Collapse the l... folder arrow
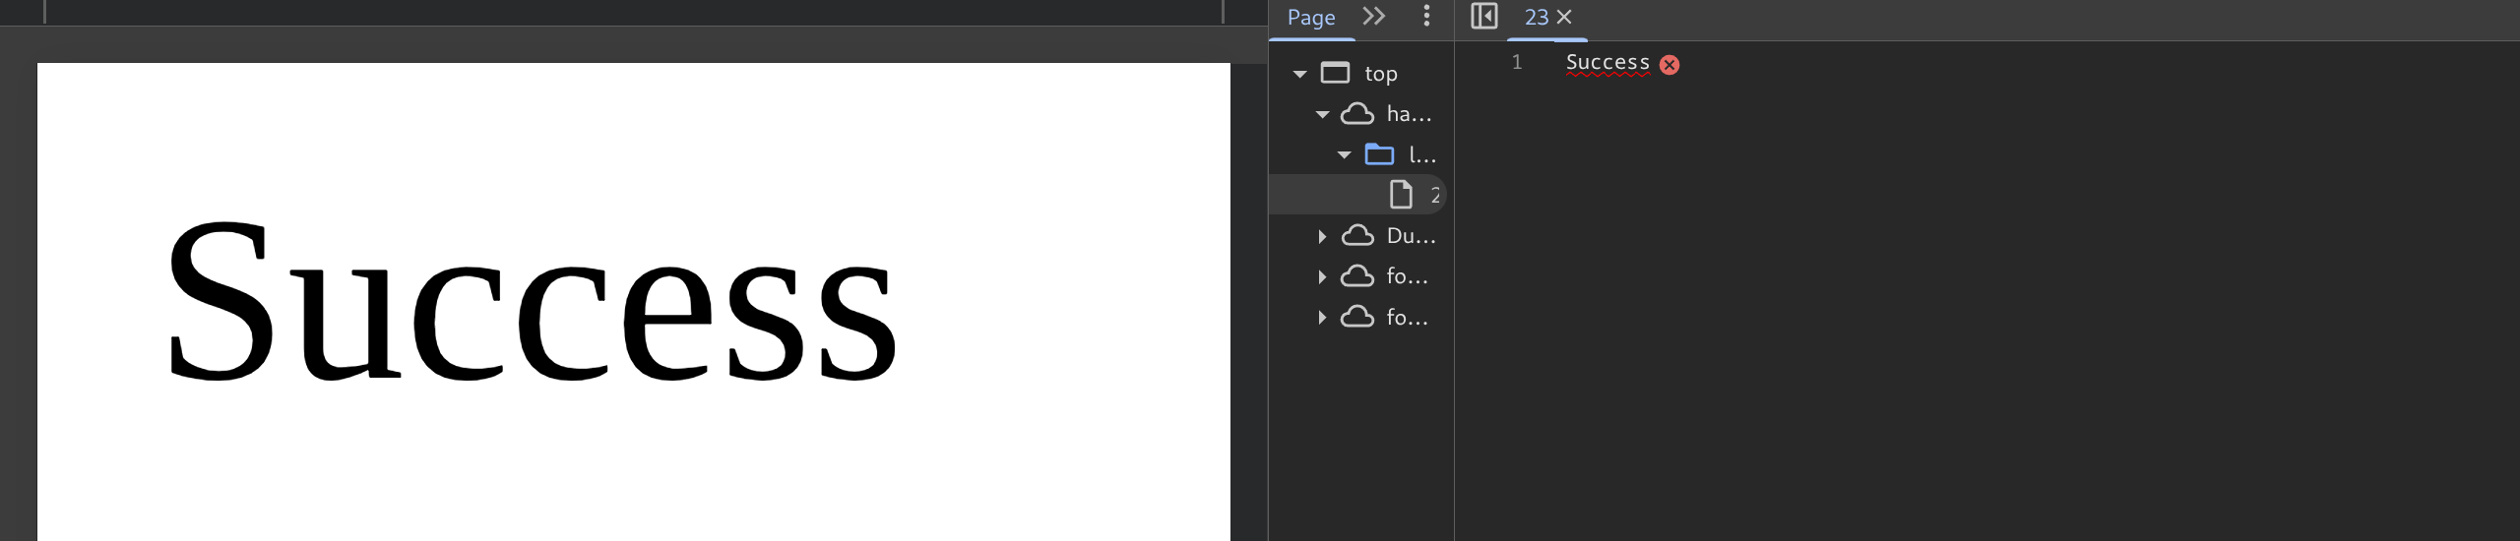 pyautogui.click(x=1344, y=155)
